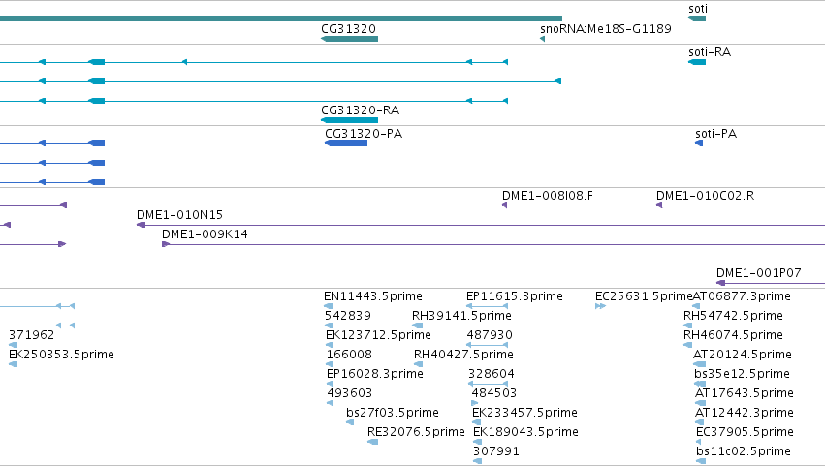
Task: Select the DME1-008I08.F clone end marker
Action: (504, 205)
